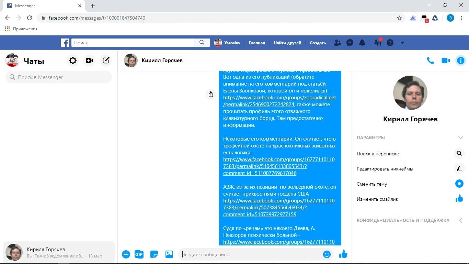Click the pencil icon for Редактировать никнеймы

point(459,168)
